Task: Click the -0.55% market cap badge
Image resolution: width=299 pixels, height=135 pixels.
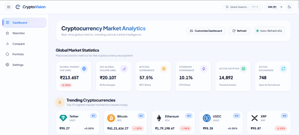Action: click(66, 85)
